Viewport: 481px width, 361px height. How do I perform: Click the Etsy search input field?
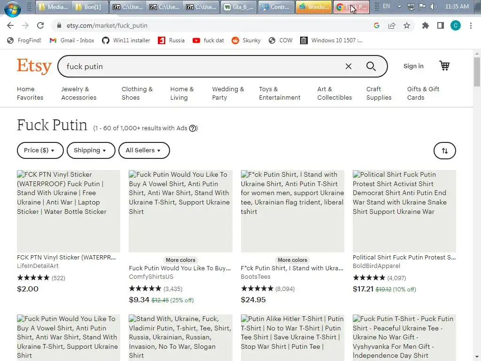pyautogui.click(x=202, y=66)
